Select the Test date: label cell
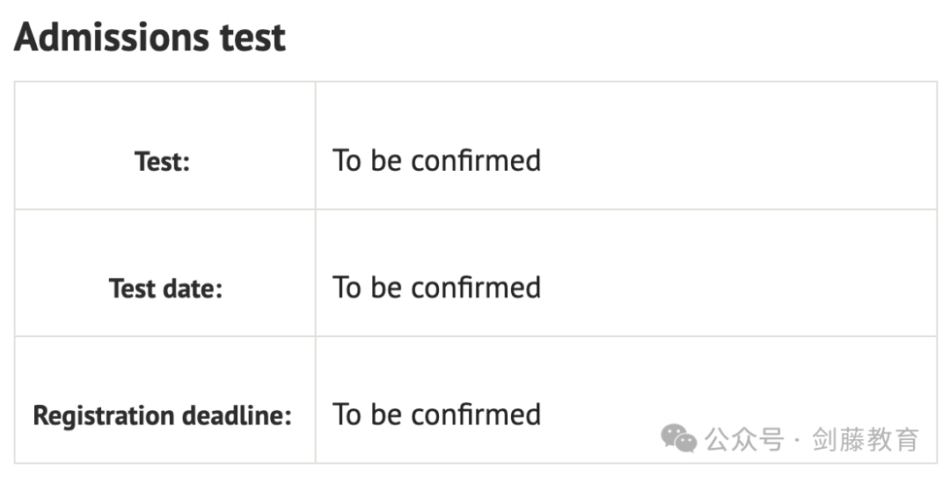Image resolution: width=950 pixels, height=477 pixels. click(164, 273)
